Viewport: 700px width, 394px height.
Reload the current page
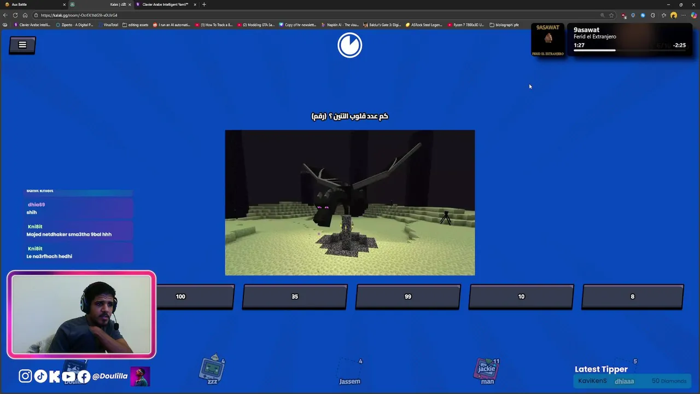[x=15, y=15]
